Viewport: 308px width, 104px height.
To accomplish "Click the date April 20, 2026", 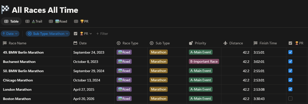I will (84, 99).
